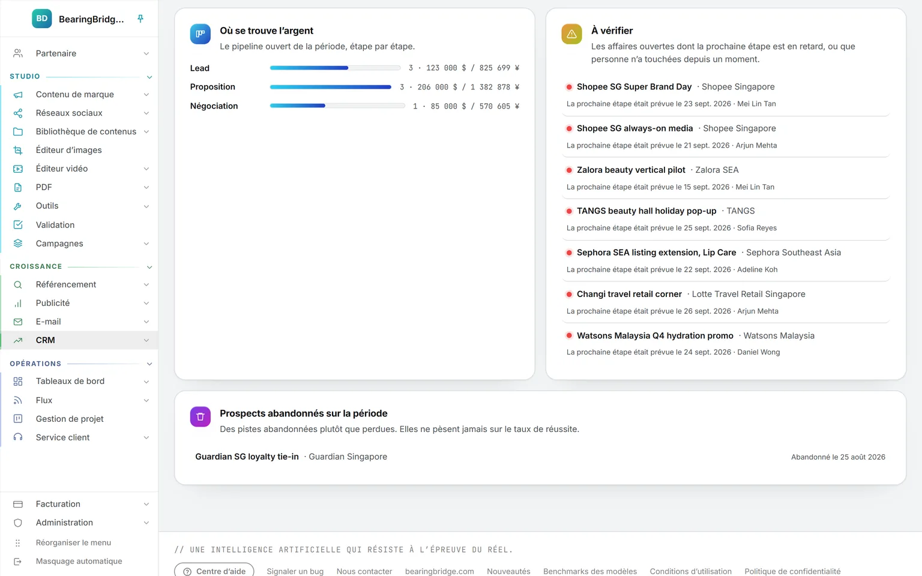
Task: Click the PDF document icon
Action: coord(18,187)
